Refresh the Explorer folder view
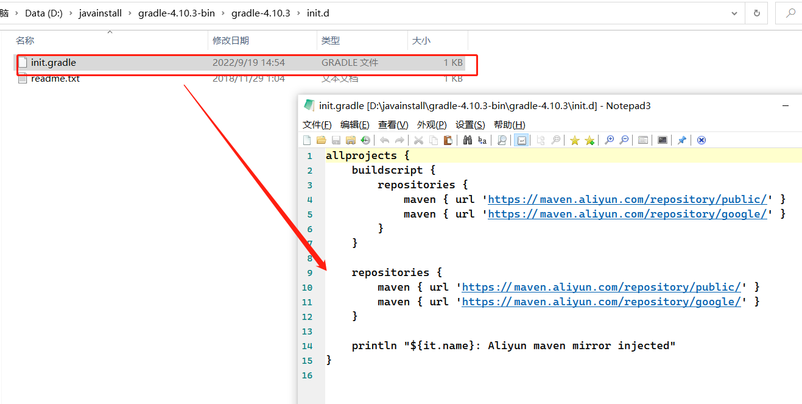 point(757,13)
